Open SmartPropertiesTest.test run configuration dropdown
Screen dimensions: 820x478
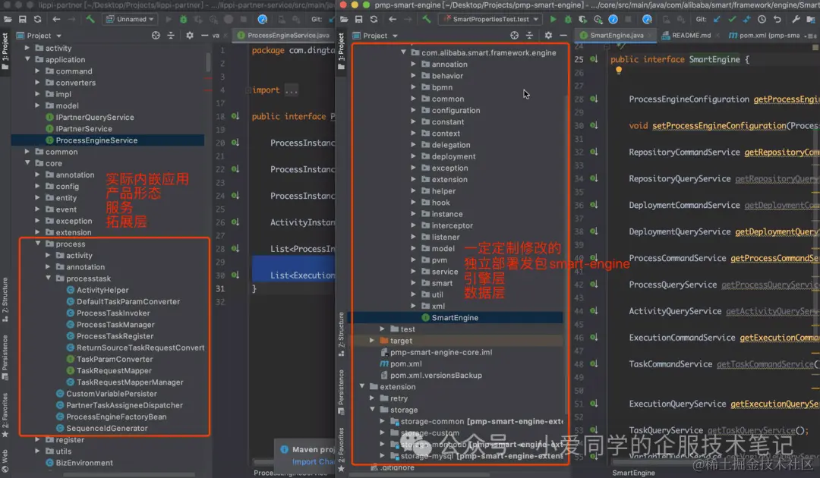tap(490, 19)
